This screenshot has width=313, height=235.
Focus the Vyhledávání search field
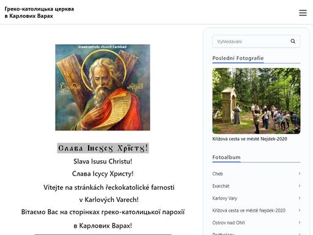256,42
